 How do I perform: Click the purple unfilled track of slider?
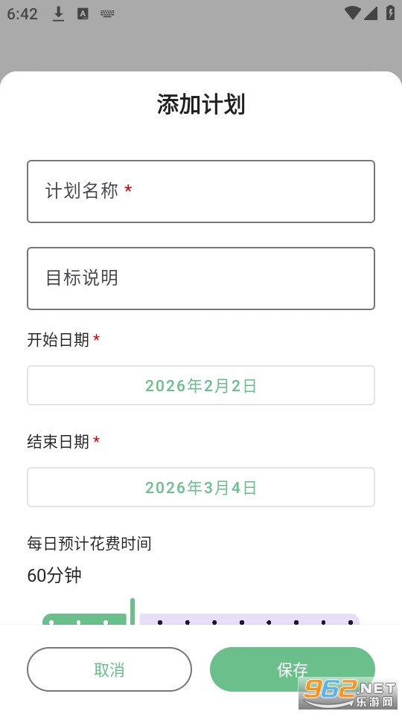click(250, 620)
